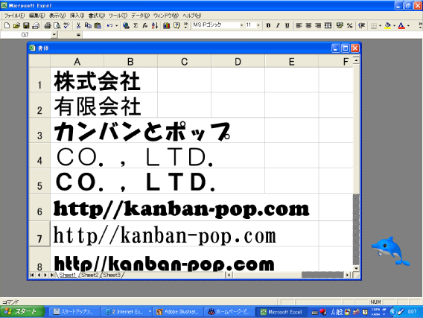Run the spell check icon
The width and height of the screenshot is (423, 318).
66,25
